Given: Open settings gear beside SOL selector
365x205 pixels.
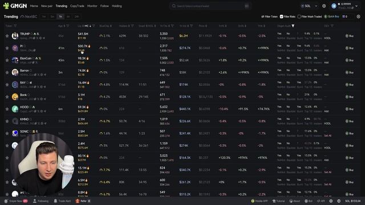Looking at the screenshot, I should [x=324, y=6].
